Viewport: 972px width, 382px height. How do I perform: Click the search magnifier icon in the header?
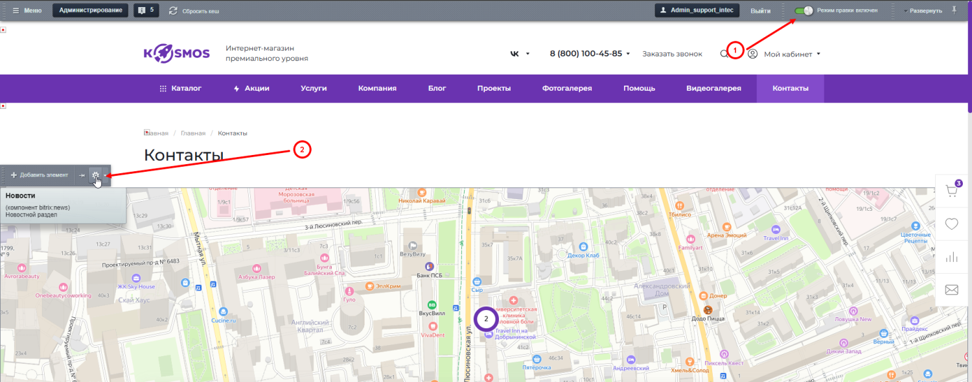[x=724, y=54]
